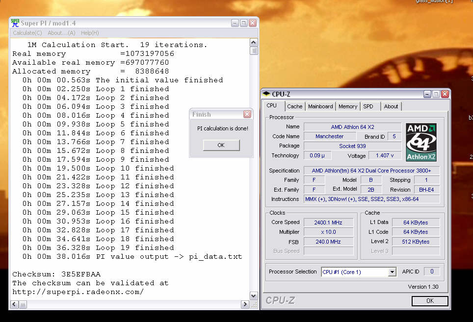Switch to the CPU tab in CPU-Z
The image size is (473, 322).
[x=271, y=105]
